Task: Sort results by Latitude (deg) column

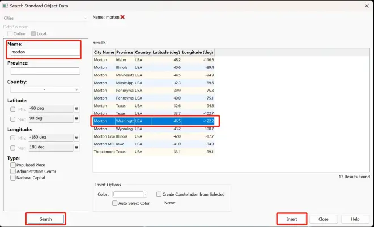Action: (x=166, y=52)
